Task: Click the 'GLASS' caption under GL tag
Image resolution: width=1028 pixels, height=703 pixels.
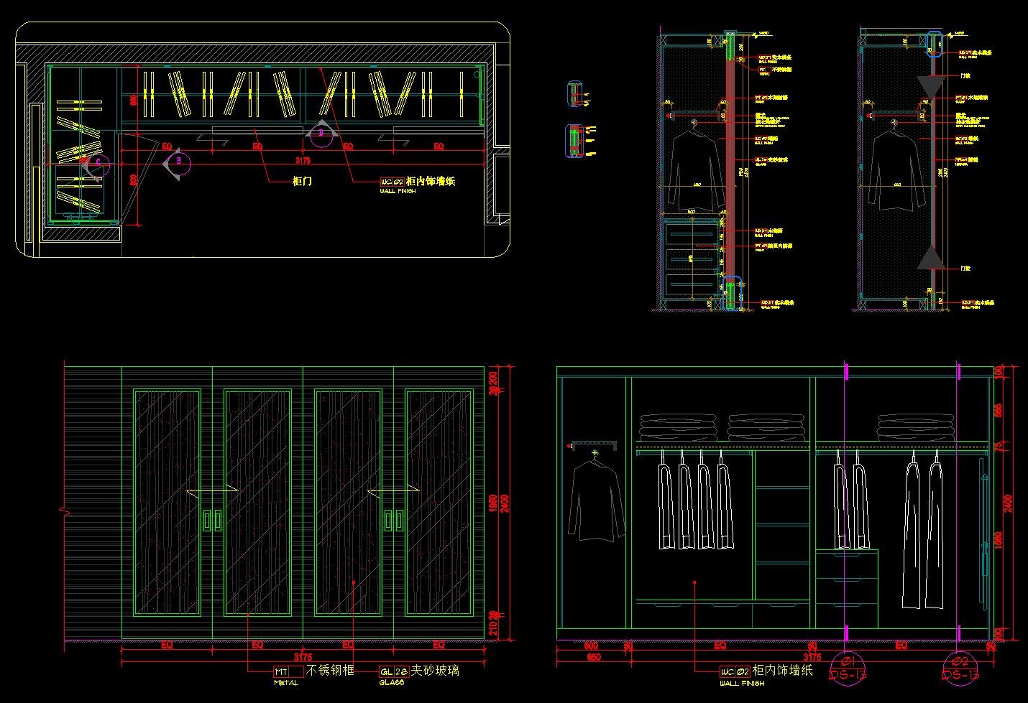Action: 391,683
